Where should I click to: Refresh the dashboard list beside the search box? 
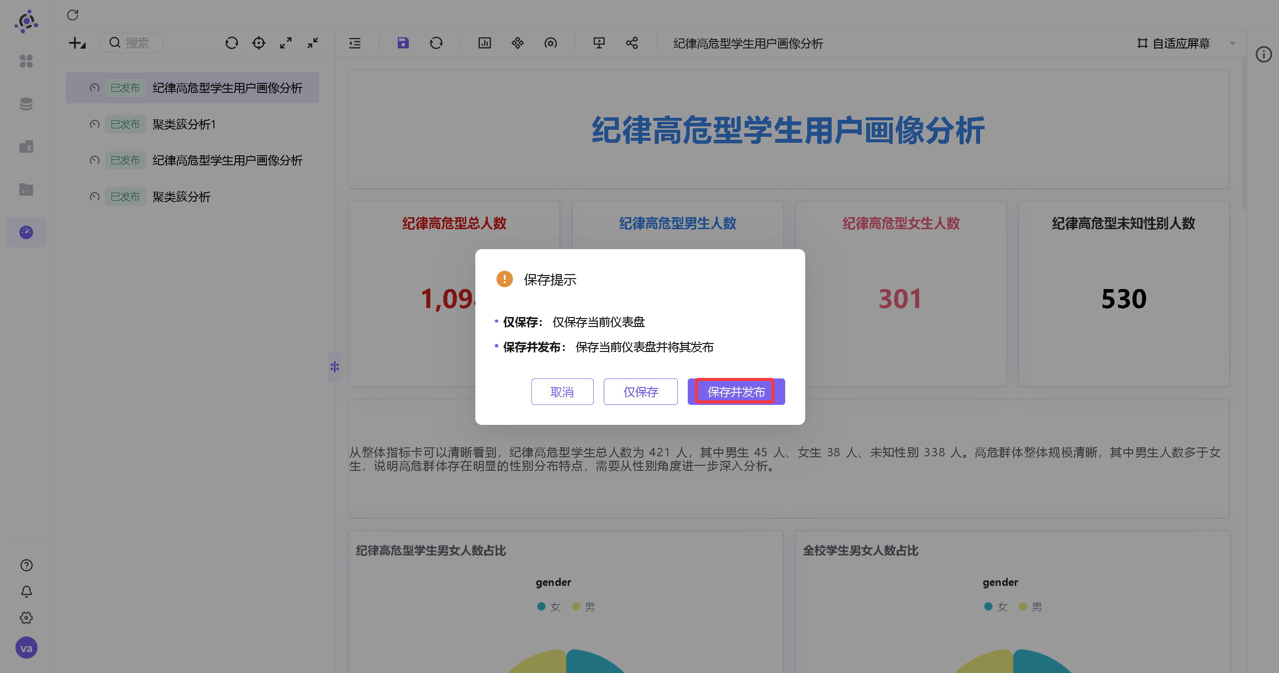231,43
